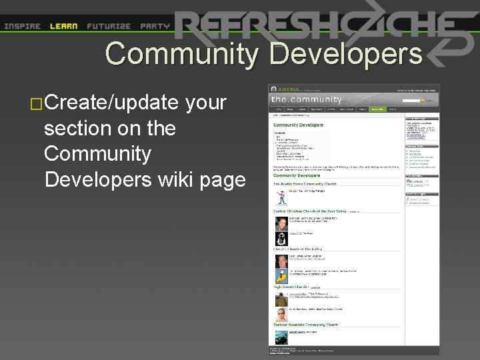Open the green highlighted nav tab

[x=377, y=109]
